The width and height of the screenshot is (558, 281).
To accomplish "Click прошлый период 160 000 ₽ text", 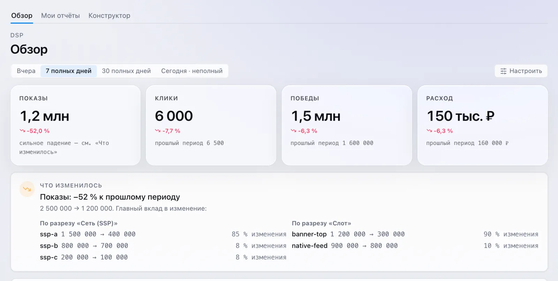I will pos(467,143).
